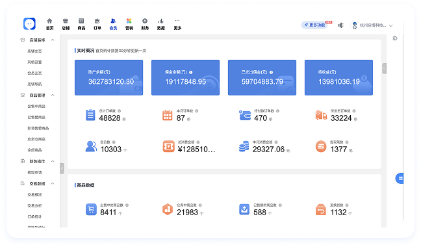
Task: Click the blue floating grid button at right
Action: [400, 178]
